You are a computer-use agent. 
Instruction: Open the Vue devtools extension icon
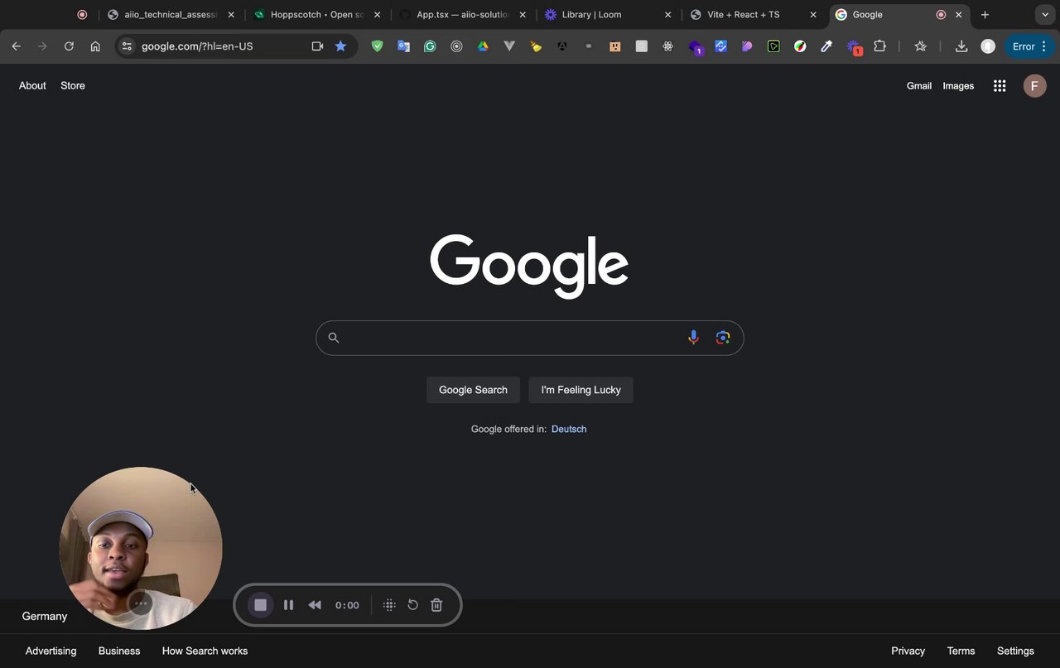click(509, 46)
